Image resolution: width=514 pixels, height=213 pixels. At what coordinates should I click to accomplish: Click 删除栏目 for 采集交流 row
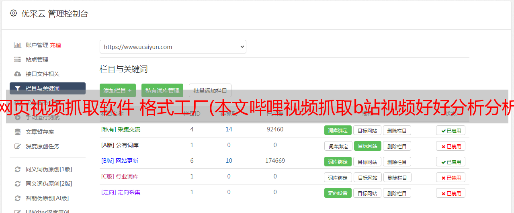(x=397, y=130)
